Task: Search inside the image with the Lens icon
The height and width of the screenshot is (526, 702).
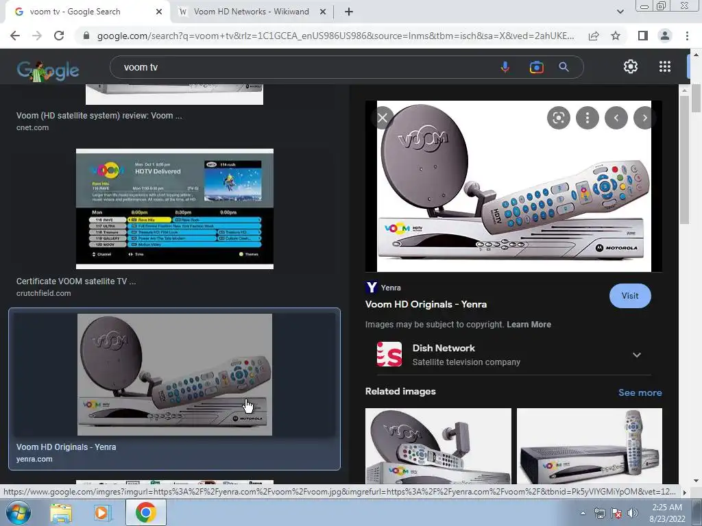Action: coord(558,118)
